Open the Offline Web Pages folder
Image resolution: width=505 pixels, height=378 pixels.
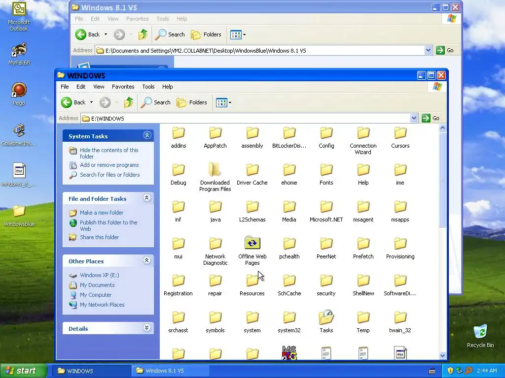tap(252, 251)
